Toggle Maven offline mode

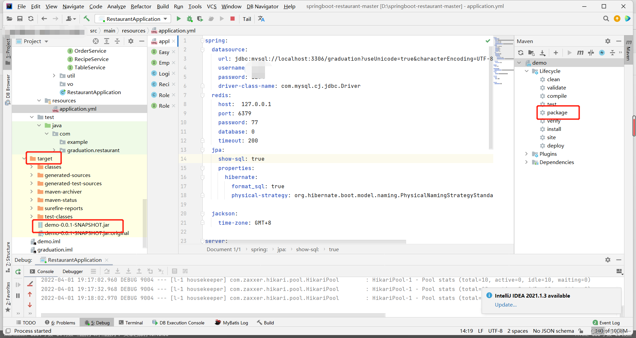[x=591, y=53]
